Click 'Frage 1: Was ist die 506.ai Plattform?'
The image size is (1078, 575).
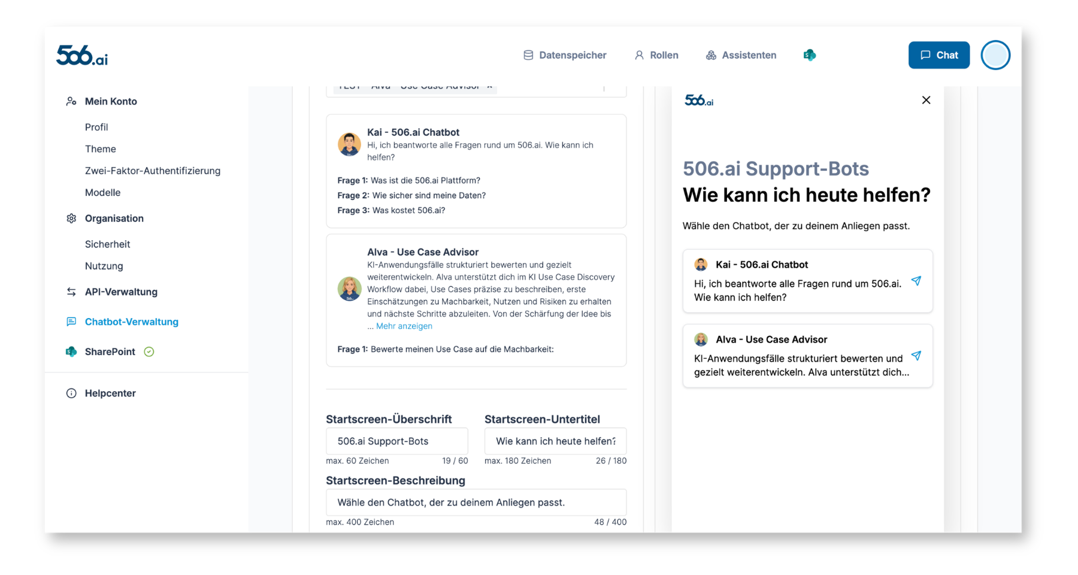[409, 180]
